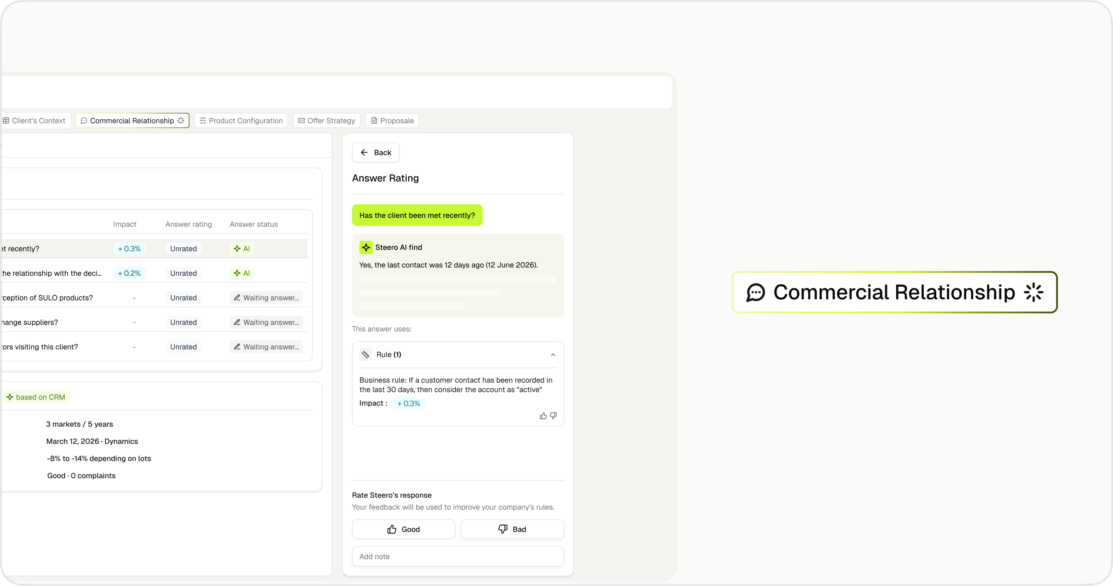Click the Impact column header
Viewport: 1113px width, 586px height.
tap(125, 224)
